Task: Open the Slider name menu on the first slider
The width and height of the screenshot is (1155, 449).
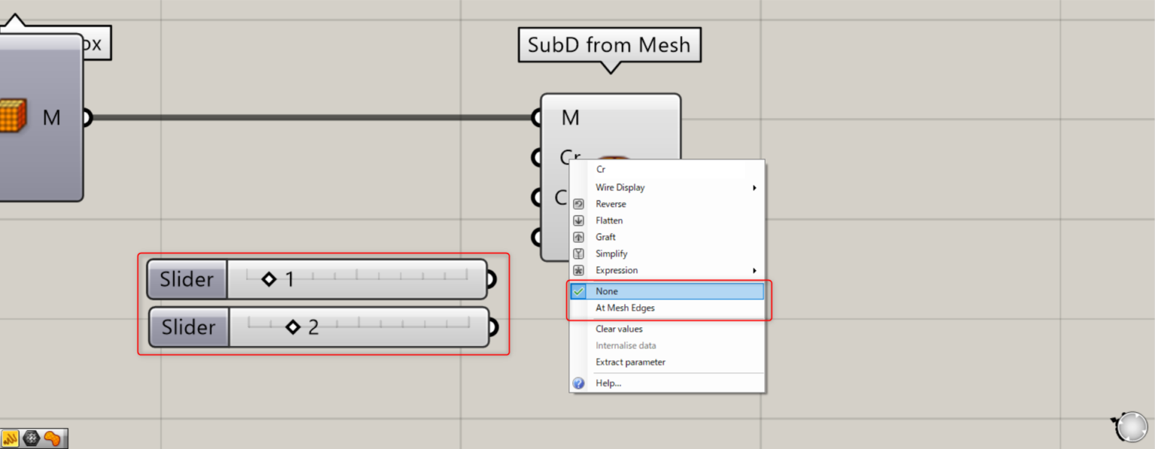Action: coord(186,279)
